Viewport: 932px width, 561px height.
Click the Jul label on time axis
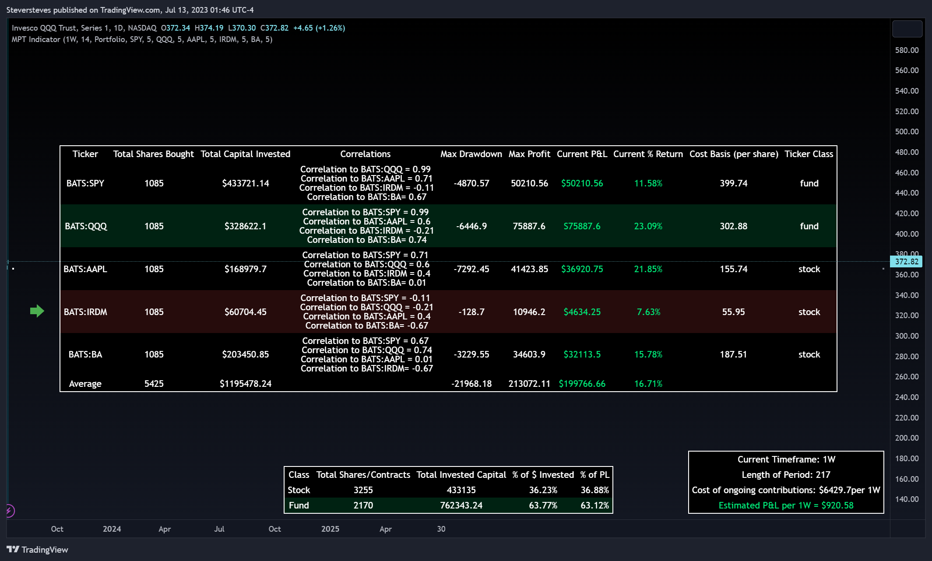coord(219,529)
